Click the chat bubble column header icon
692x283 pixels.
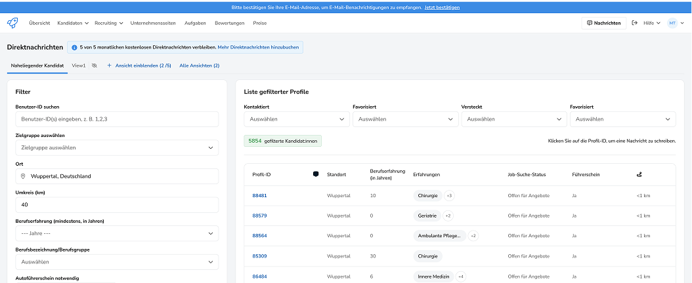click(316, 174)
